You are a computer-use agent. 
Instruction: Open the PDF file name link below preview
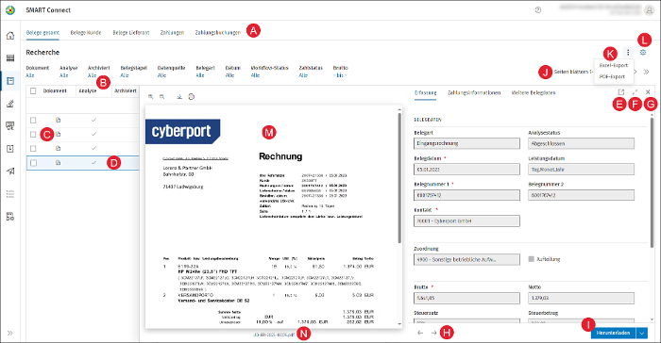274,335
